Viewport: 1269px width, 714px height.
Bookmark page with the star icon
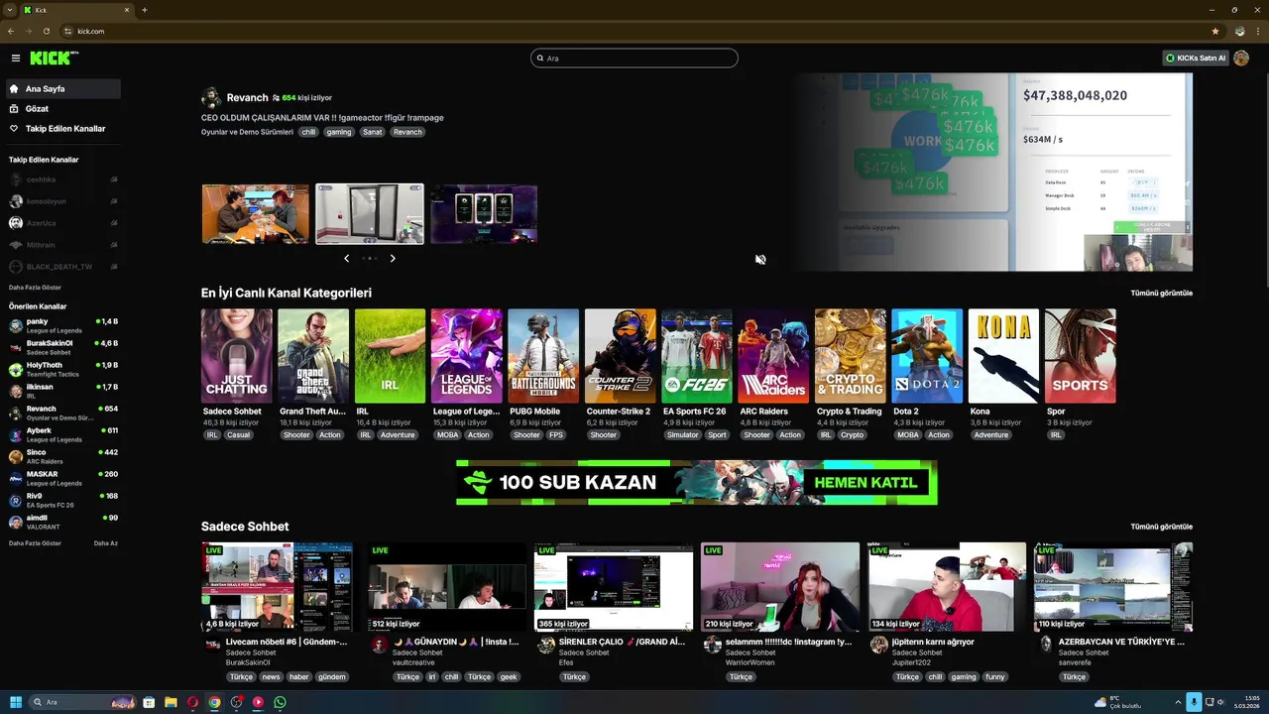click(1215, 31)
